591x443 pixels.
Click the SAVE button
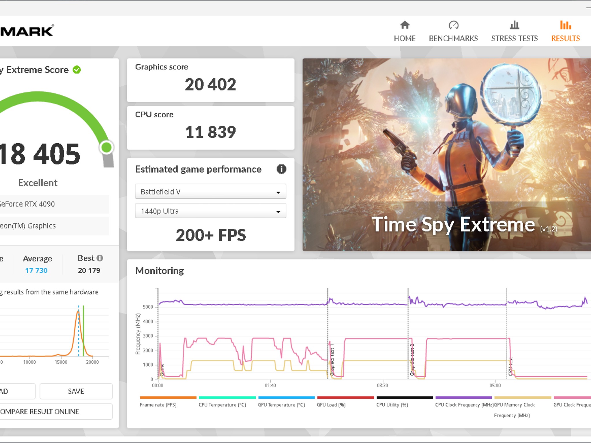(76, 391)
